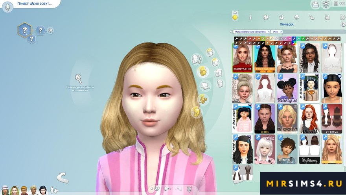Switch to Formal outfit tie icon

[250, 17]
